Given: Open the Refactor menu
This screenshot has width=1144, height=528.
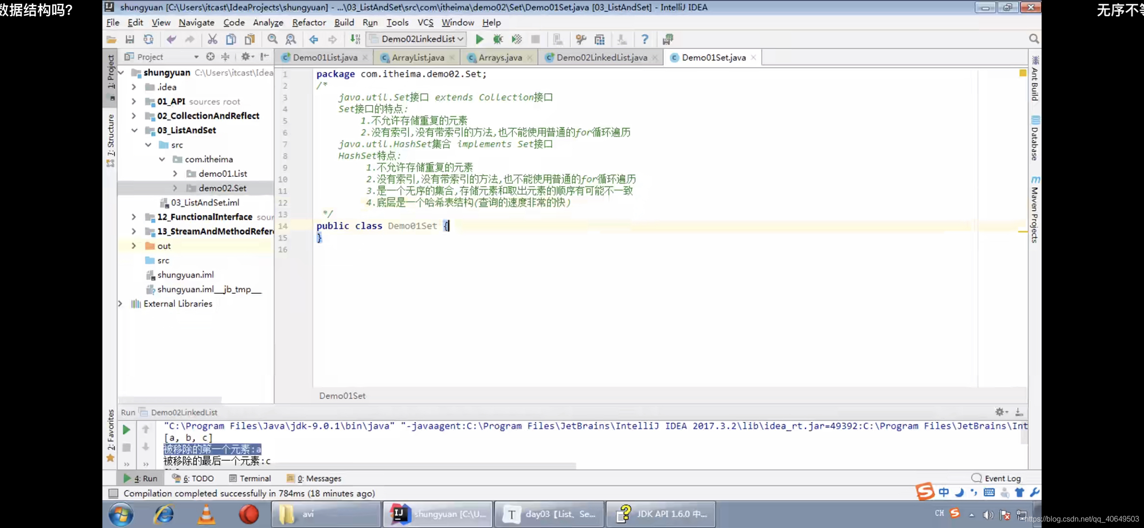Looking at the screenshot, I should [x=309, y=23].
